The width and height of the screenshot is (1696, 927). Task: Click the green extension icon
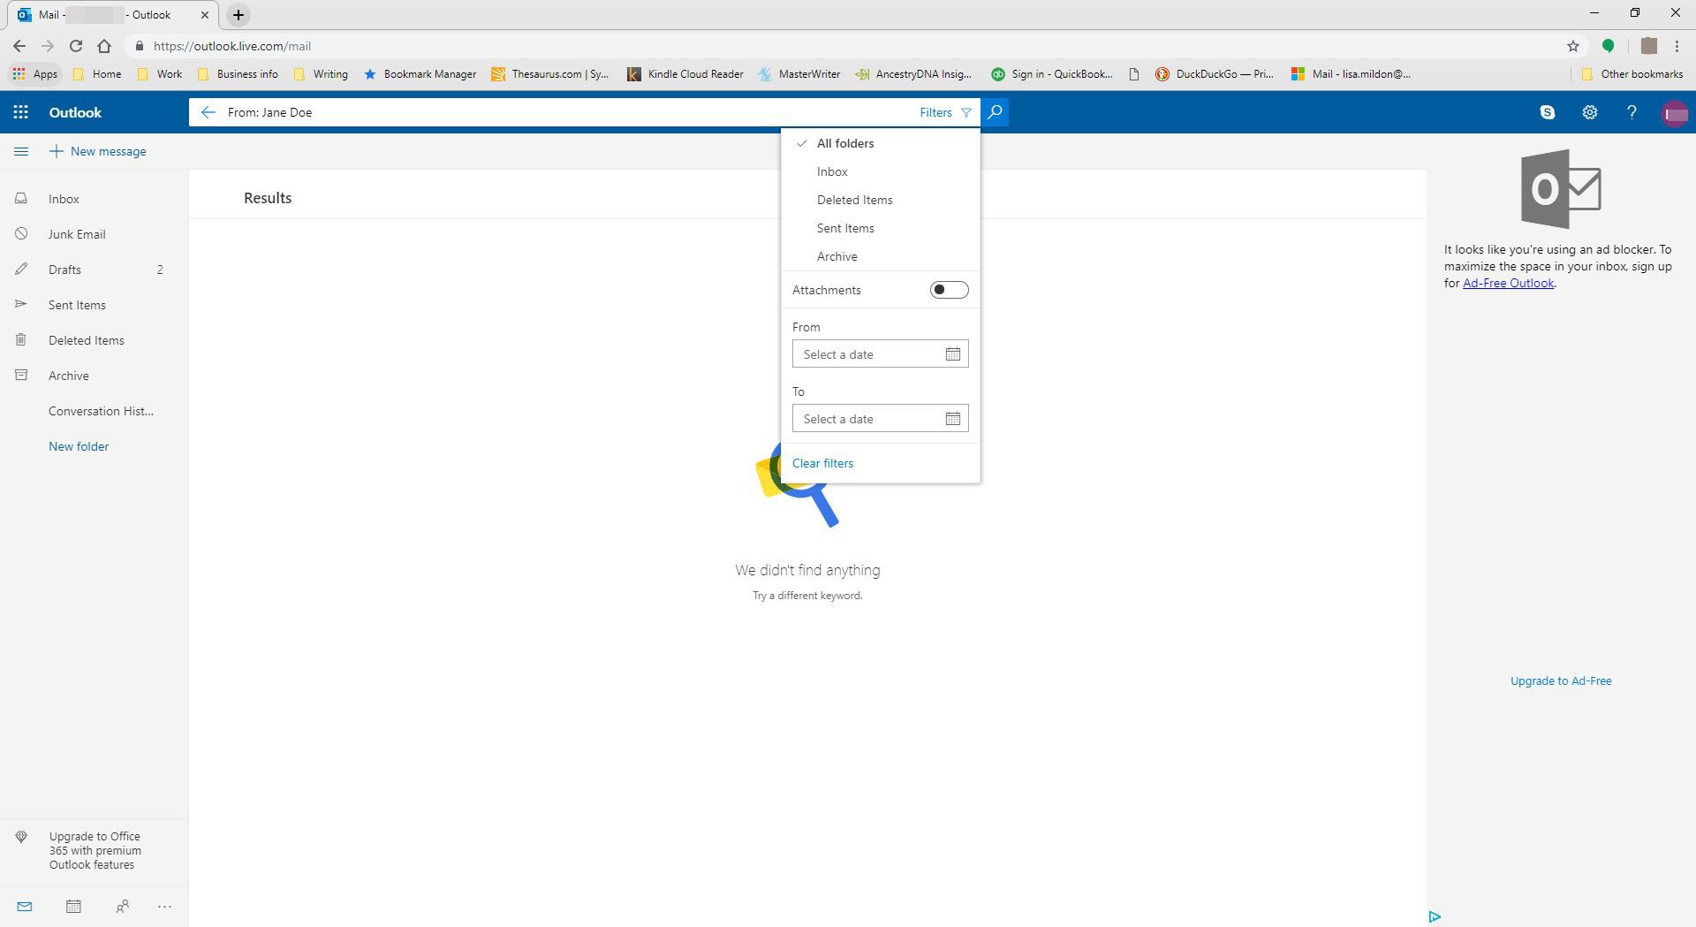pos(1608,46)
